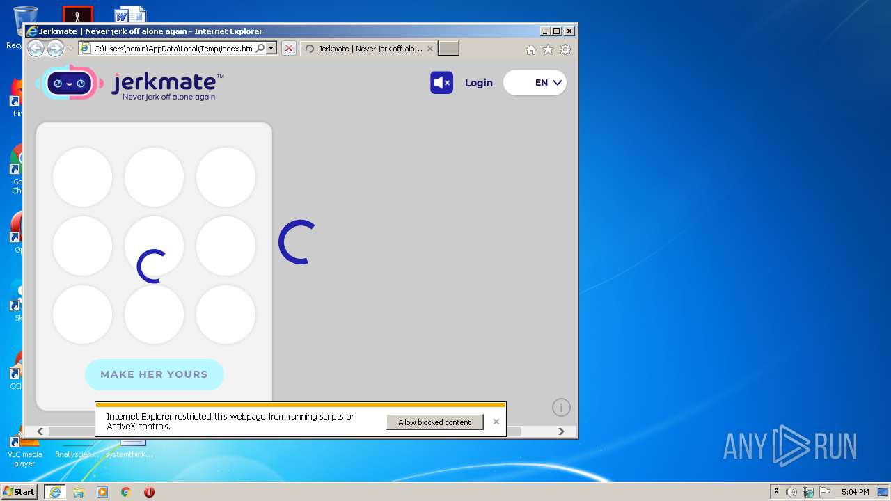Screen dimensions: 891x501
Task: Open the address bar dropdown arrow
Action: click(x=271, y=49)
